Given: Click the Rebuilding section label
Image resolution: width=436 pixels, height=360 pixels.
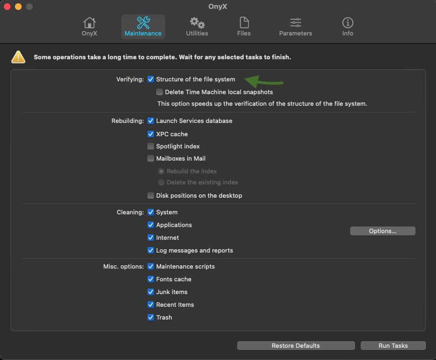Looking at the screenshot, I should click(127, 121).
